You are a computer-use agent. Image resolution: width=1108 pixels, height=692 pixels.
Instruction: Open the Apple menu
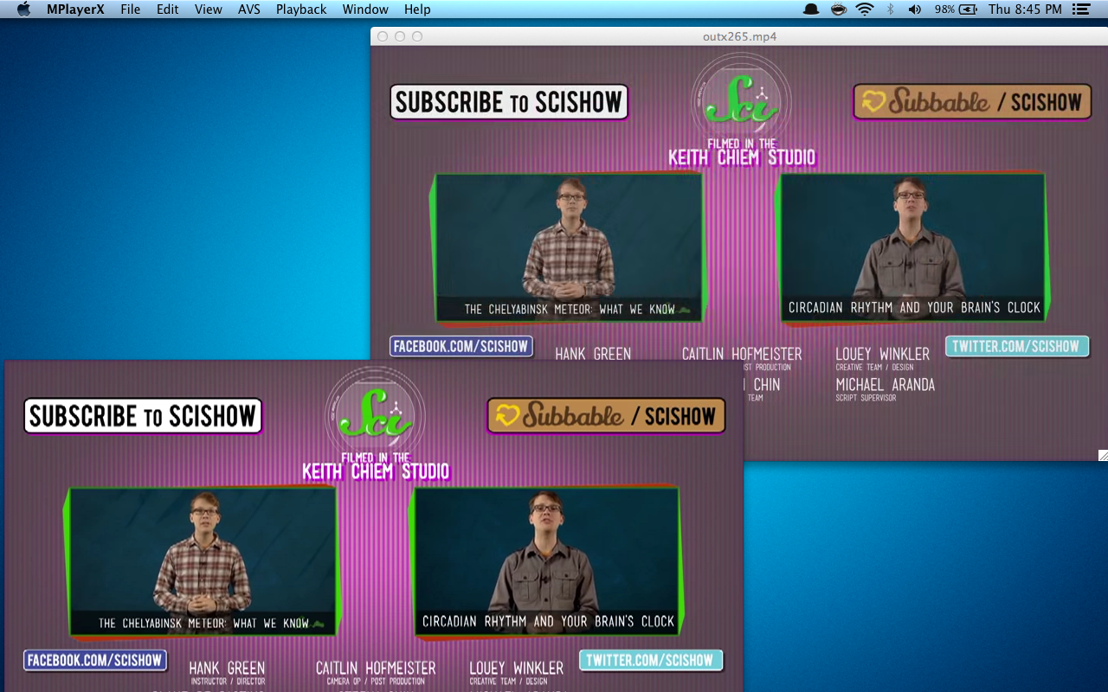tap(23, 10)
